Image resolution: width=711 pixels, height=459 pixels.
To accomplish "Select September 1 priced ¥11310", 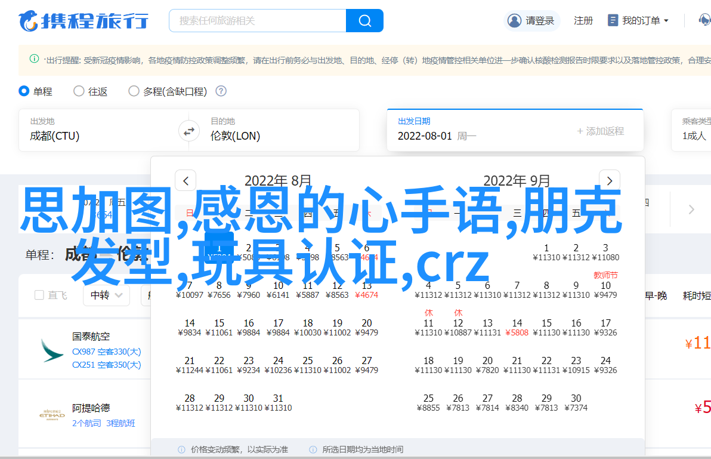I will pyautogui.click(x=546, y=252).
